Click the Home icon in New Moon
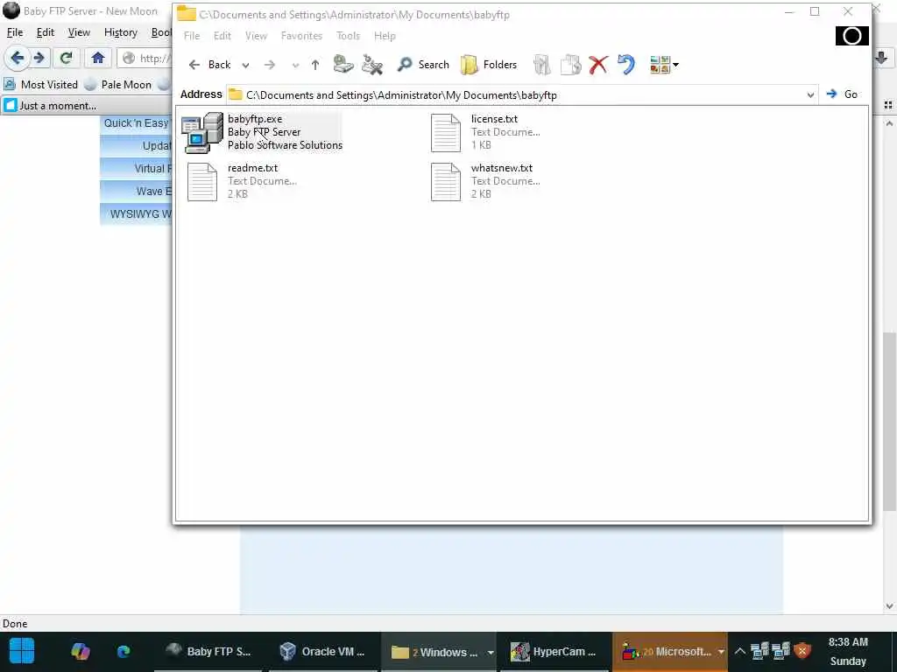897x672 pixels. (x=98, y=58)
